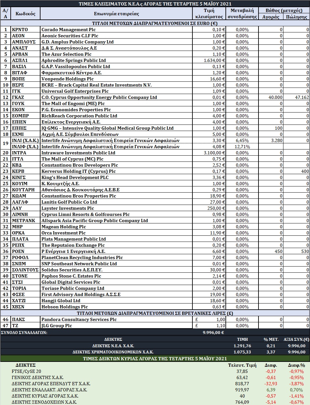Select Pandora Consultancy Services Plc row
This screenshot has width=310, height=405.
(x=155, y=319)
